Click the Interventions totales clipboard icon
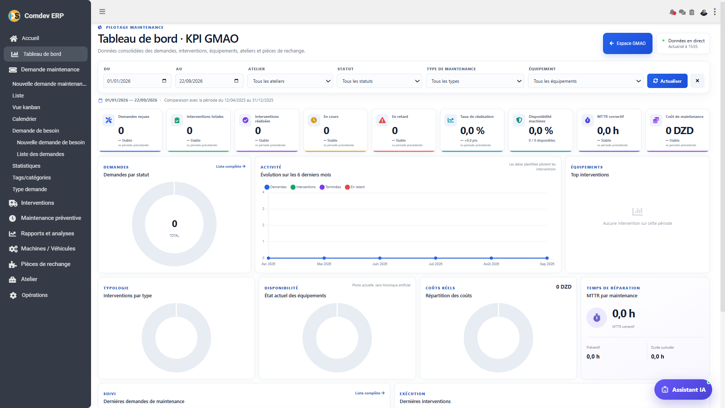Viewport: 725px width, 408px height. 177,120
